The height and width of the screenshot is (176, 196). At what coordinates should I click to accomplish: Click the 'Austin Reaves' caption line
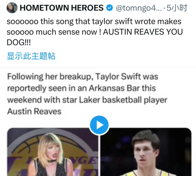pyautogui.click(x=34, y=112)
